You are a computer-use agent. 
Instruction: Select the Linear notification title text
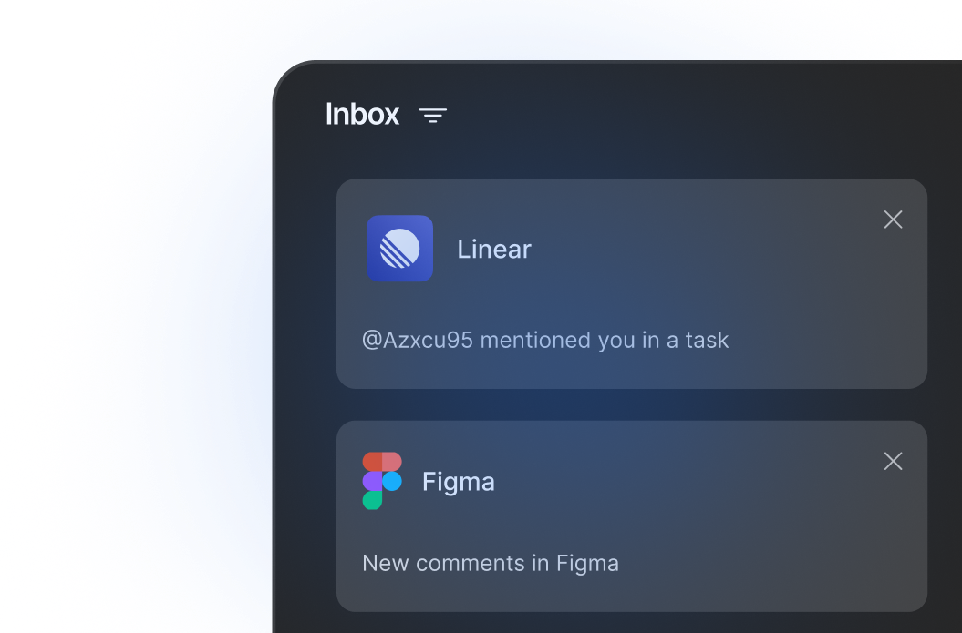pos(494,249)
